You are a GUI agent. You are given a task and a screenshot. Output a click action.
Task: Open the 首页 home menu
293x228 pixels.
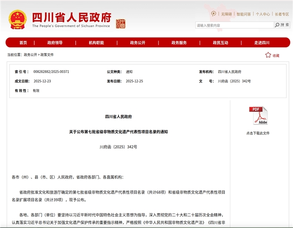[x=23, y=43]
